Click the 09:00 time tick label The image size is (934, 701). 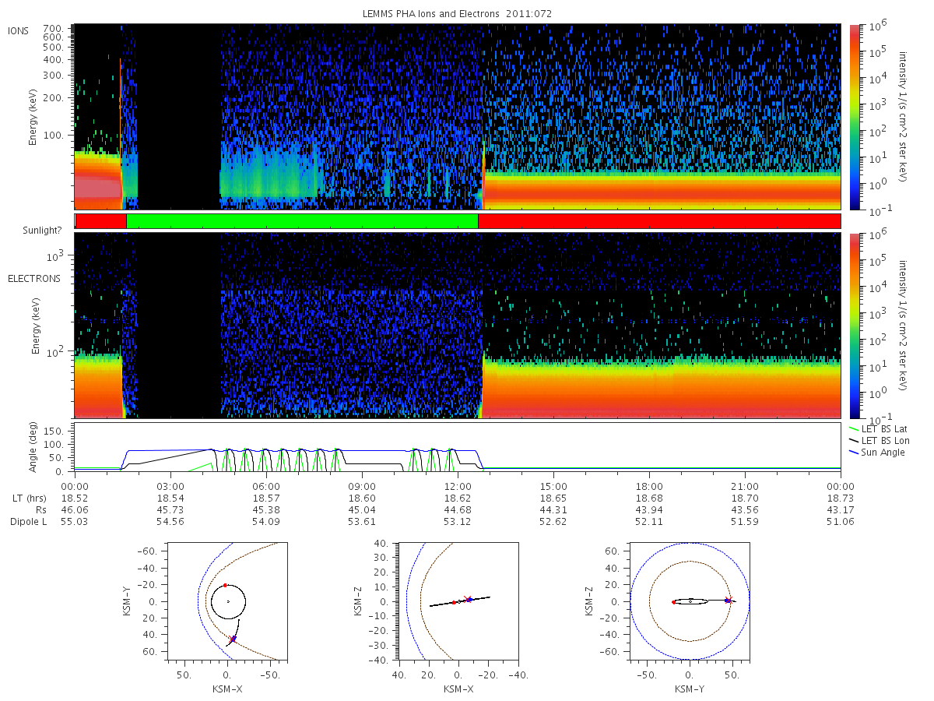[x=362, y=485]
